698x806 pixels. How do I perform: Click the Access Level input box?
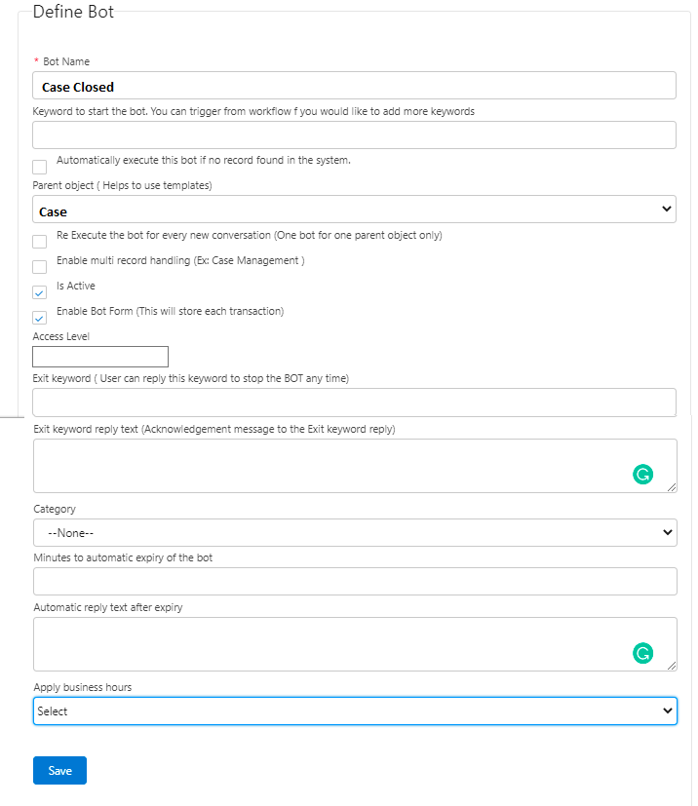pyautogui.click(x=100, y=357)
